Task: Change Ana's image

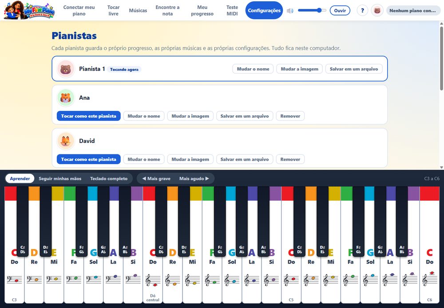Action: 190,116
